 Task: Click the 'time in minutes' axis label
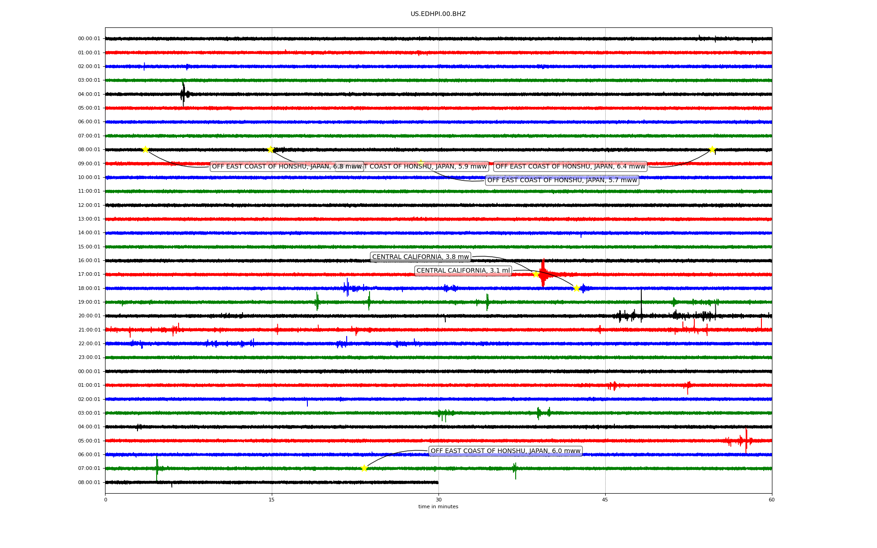point(438,506)
